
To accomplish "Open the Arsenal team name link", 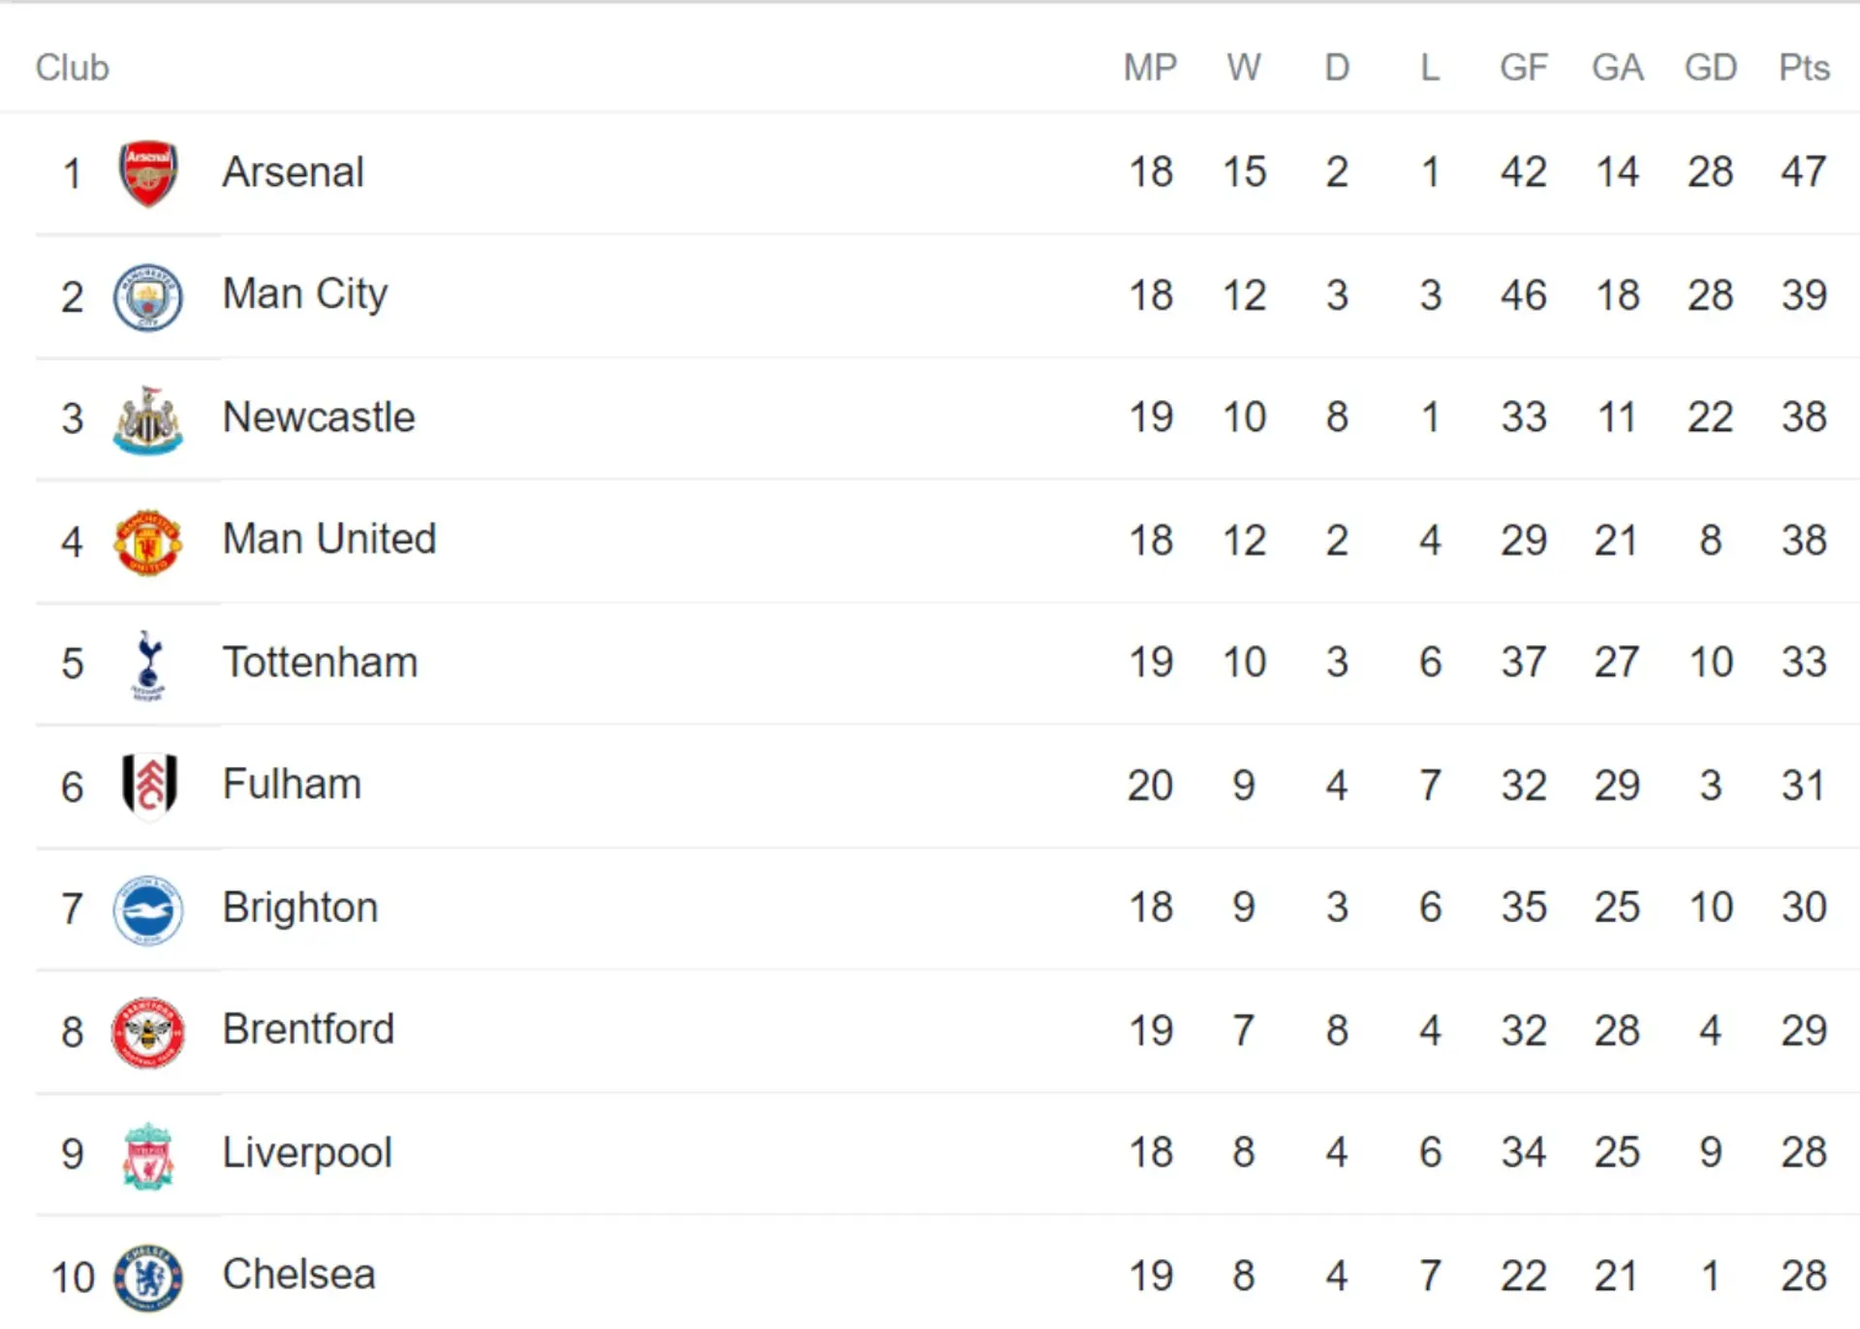I will click(293, 172).
